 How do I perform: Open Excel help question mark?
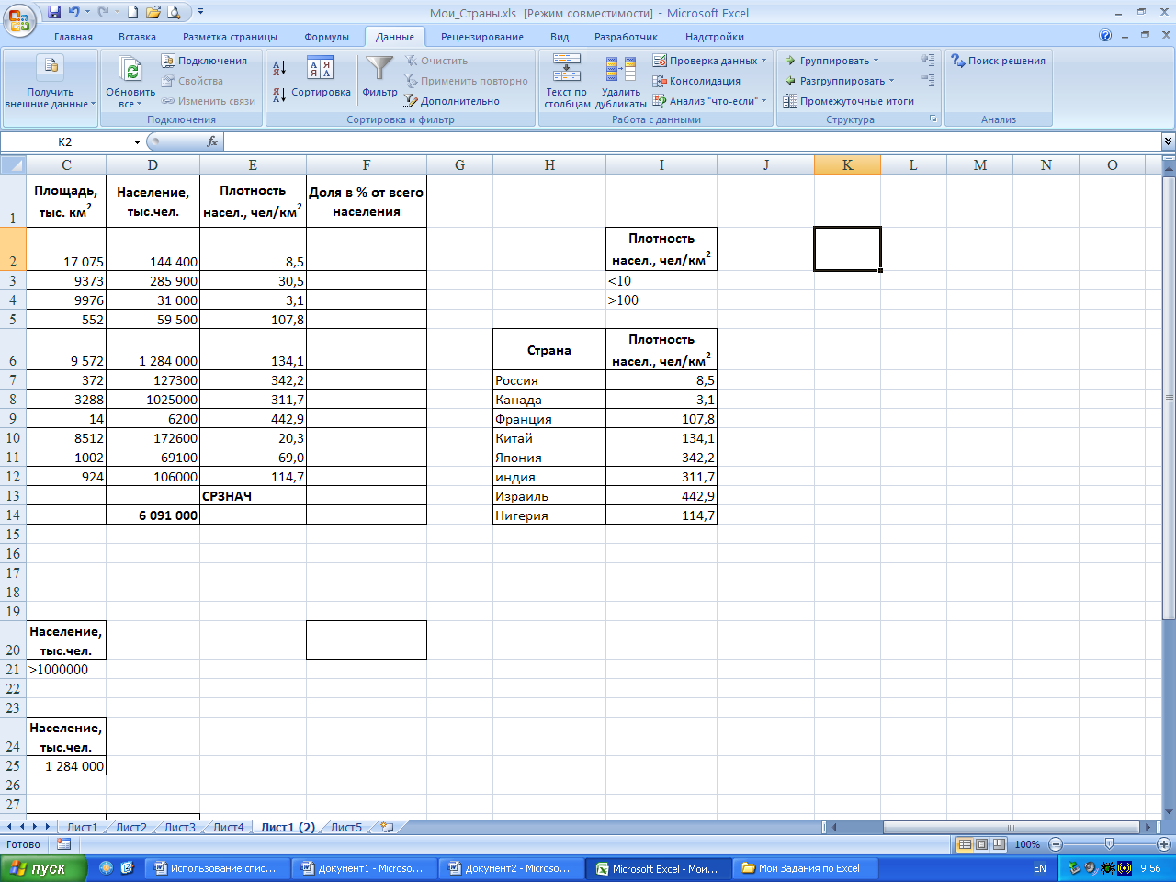coord(1105,36)
